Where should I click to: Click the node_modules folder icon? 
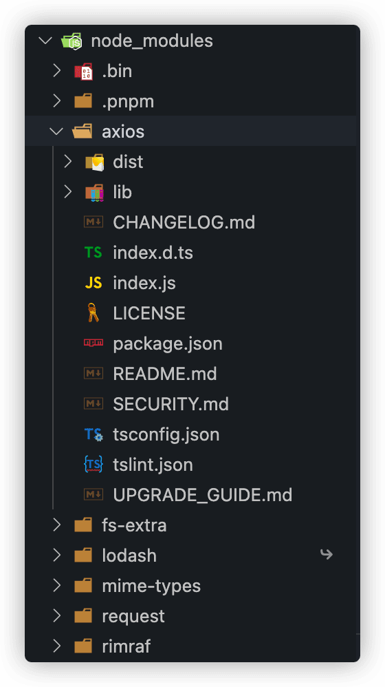point(71,41)
